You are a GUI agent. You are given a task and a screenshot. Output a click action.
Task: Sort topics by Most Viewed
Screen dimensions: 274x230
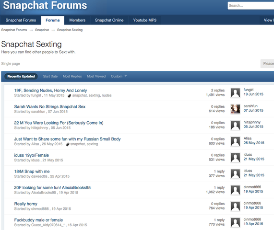pos(96,76)
